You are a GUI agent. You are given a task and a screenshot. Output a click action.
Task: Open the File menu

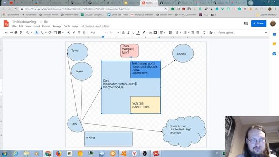click(14, 26)
